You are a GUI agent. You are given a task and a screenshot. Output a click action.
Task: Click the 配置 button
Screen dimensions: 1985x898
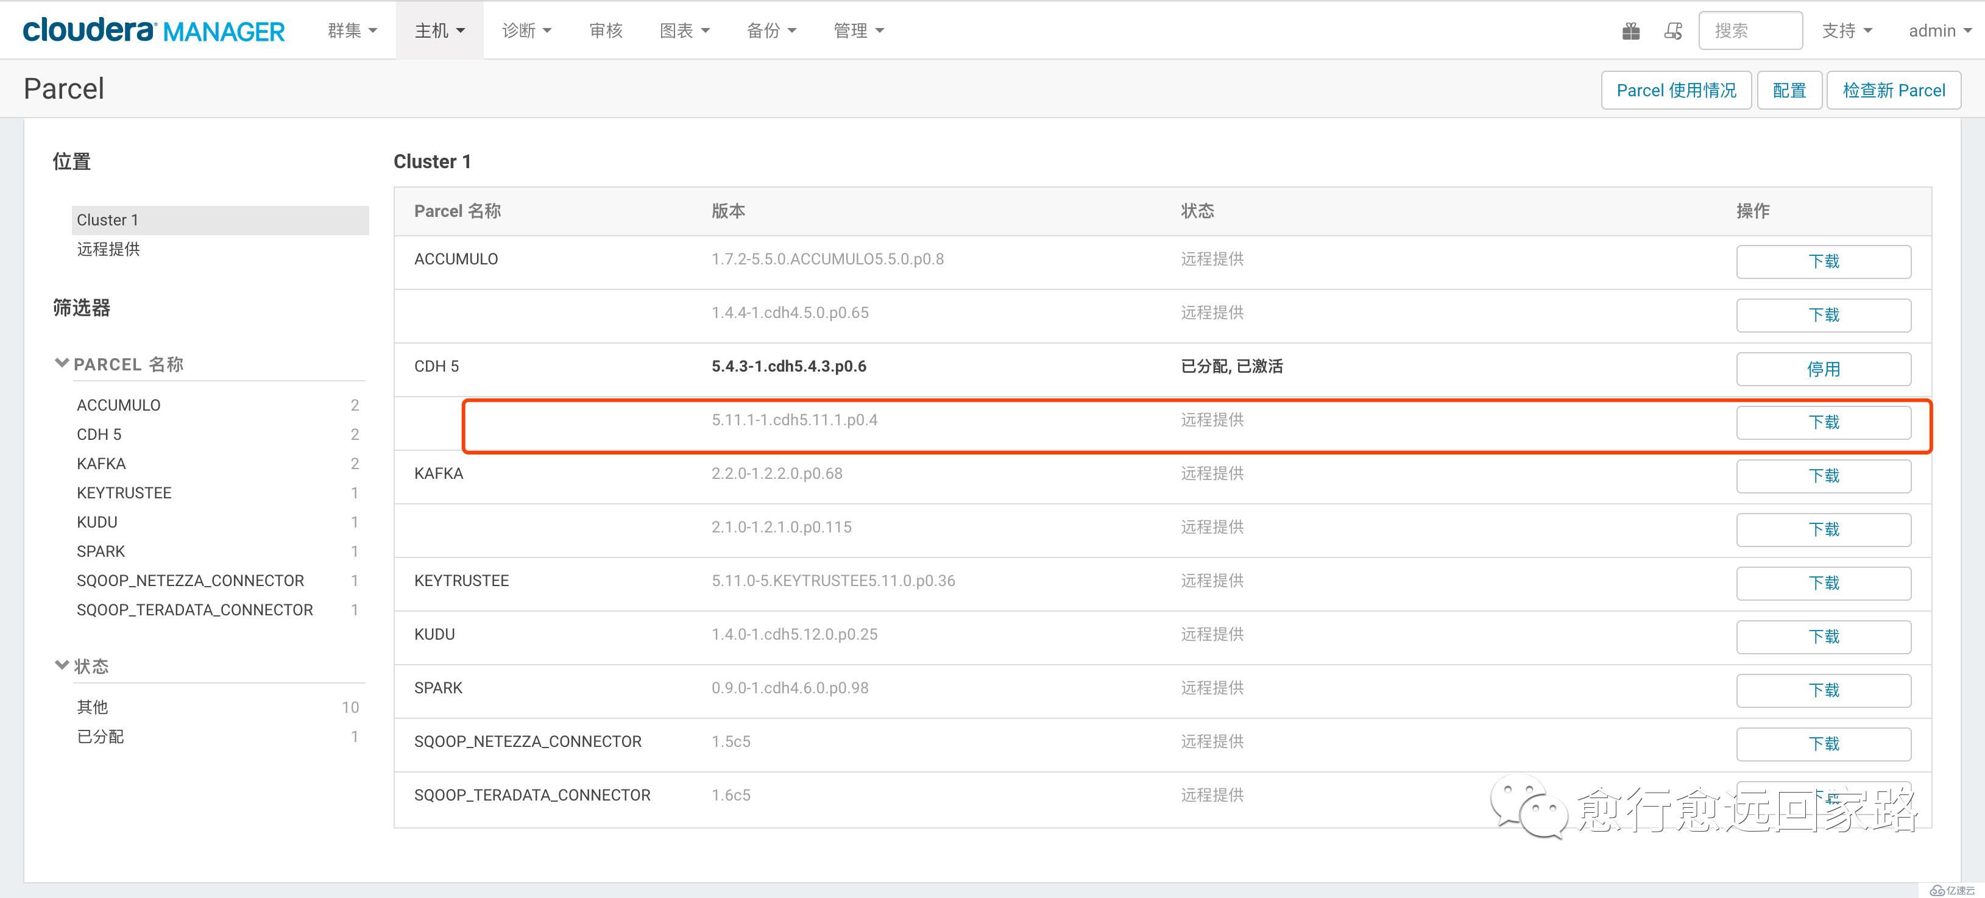pyautogui.click(x=1788, y=90)
